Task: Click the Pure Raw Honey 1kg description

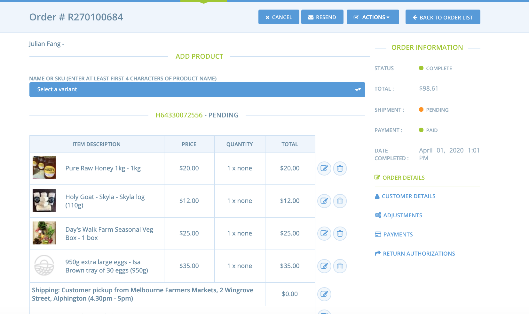Action: point(103,168)
